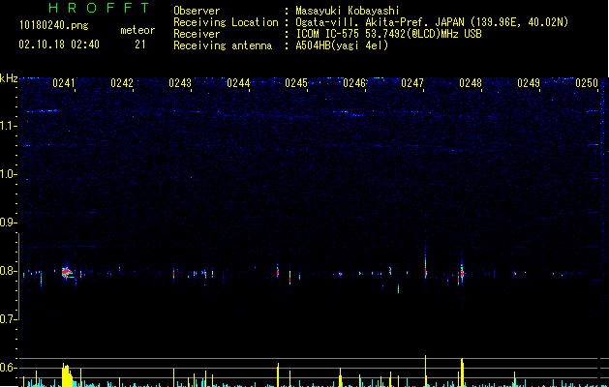
Task: Click the 0243 time marker
Action: click(180, 83)
